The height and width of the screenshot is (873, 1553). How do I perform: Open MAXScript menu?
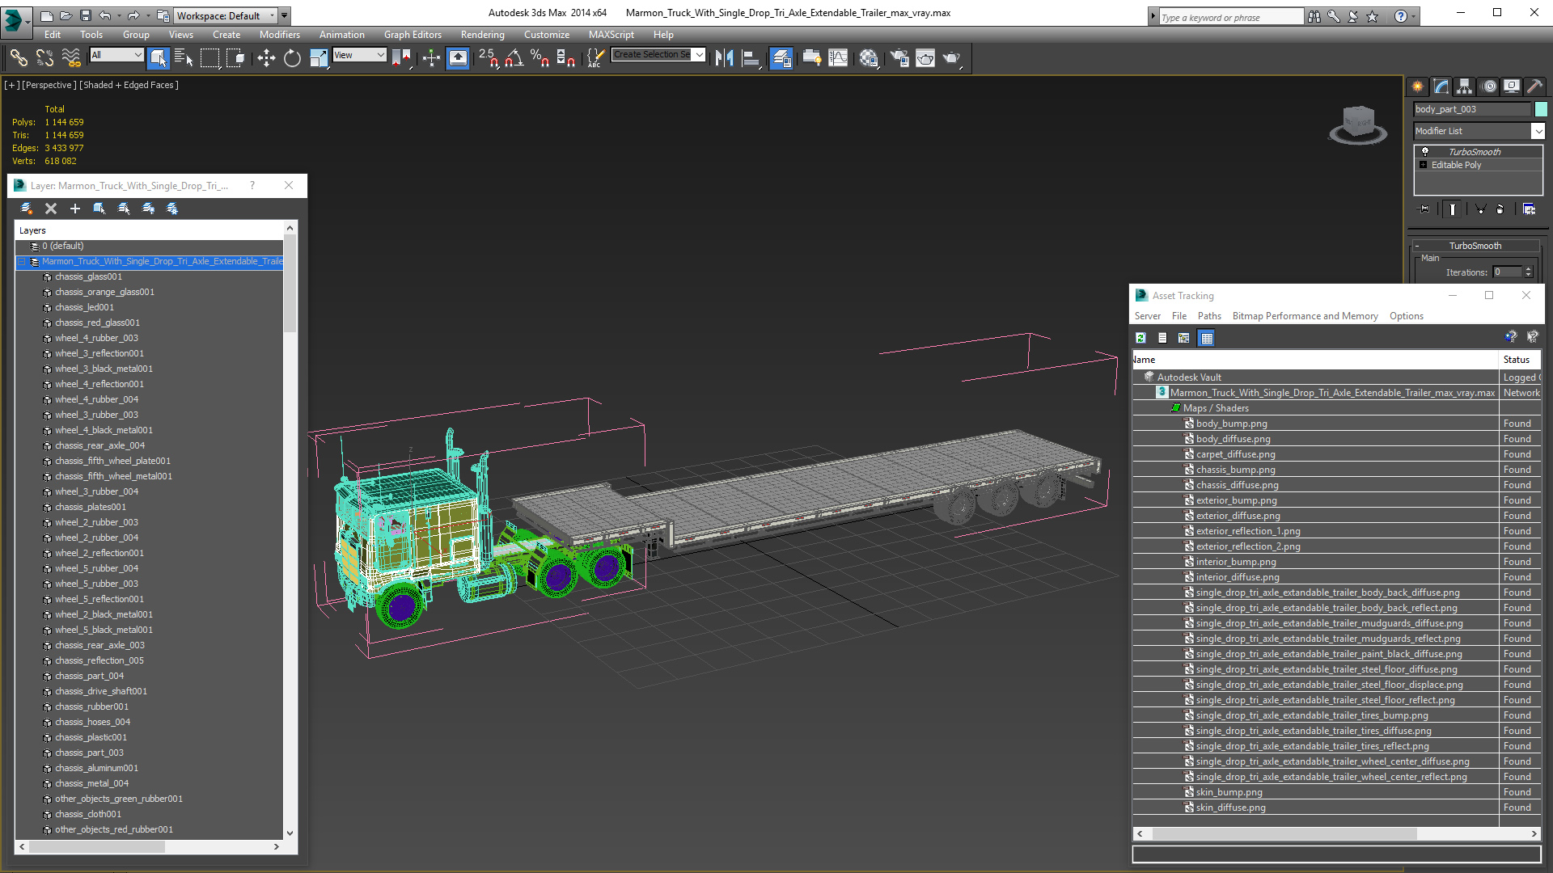tap(611, 35)
